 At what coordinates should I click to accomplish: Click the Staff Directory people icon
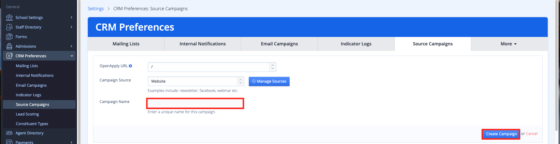point(9,27)
